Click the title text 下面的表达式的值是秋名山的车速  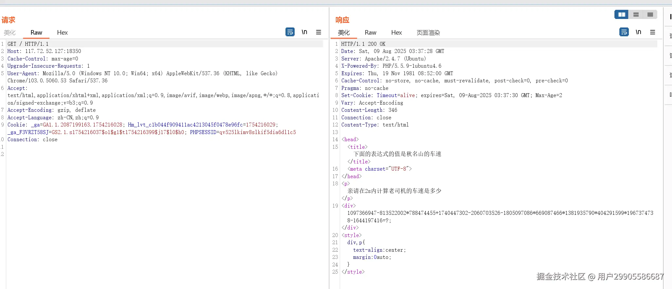(x=397, y=154)
